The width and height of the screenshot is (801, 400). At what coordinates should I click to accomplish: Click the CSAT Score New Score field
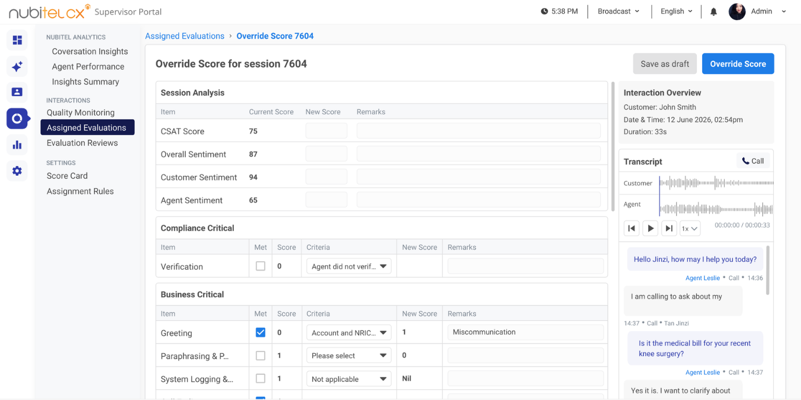tap(326, 131)
